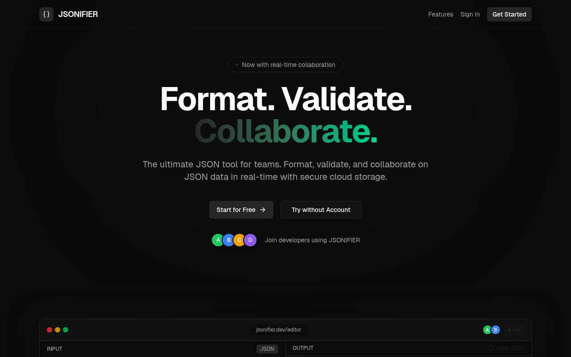
Task: Click the arrow icon inside Start for Free
Action: tap(263, 210)
